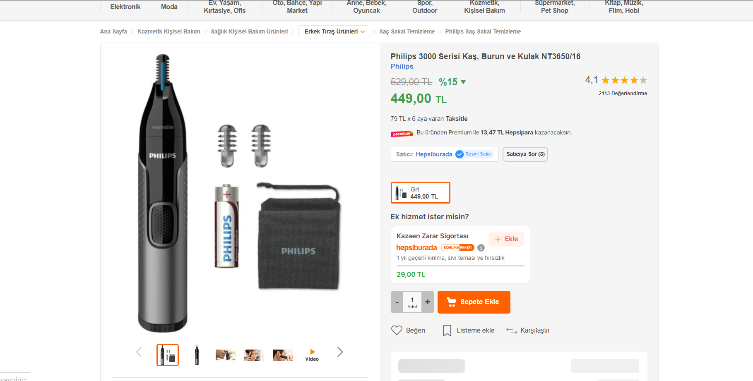Image resolution: width=753 pixels, height=381 pixels.
Task: Add product to cart with Sepete Ekle
Action: tap(474, 302)
